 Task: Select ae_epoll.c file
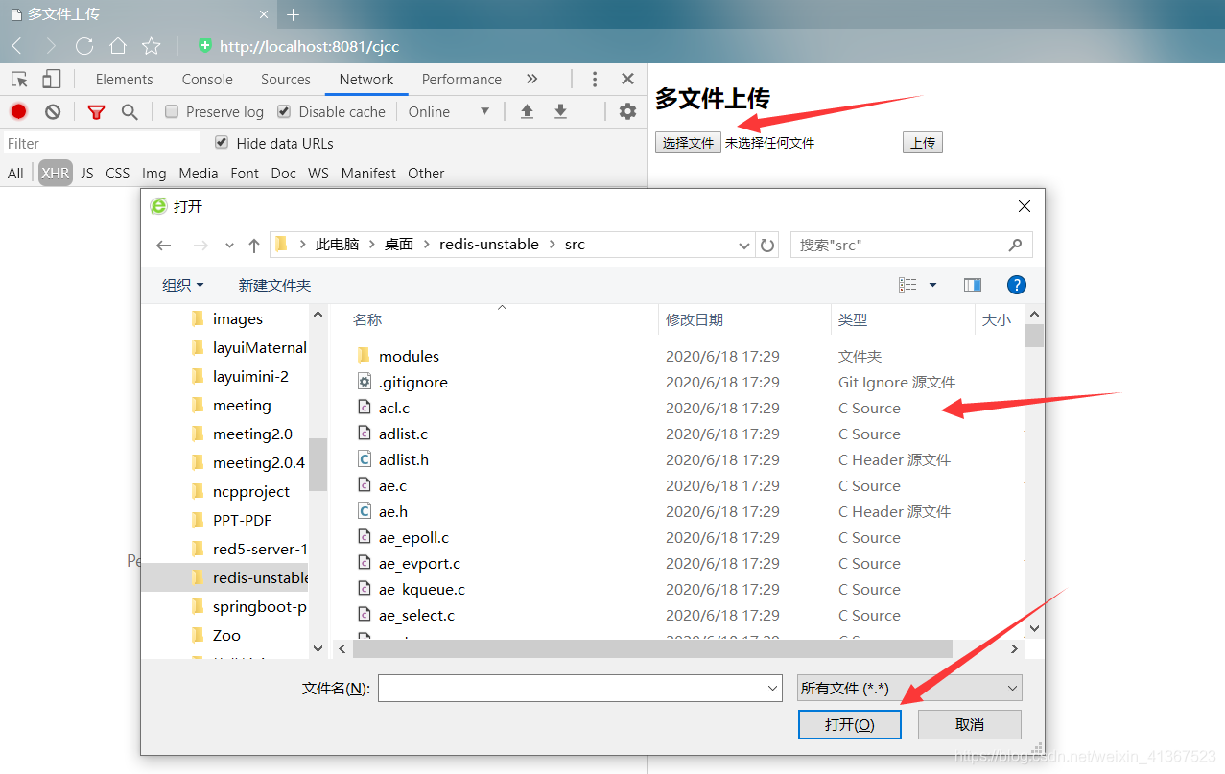coord(413,537)
